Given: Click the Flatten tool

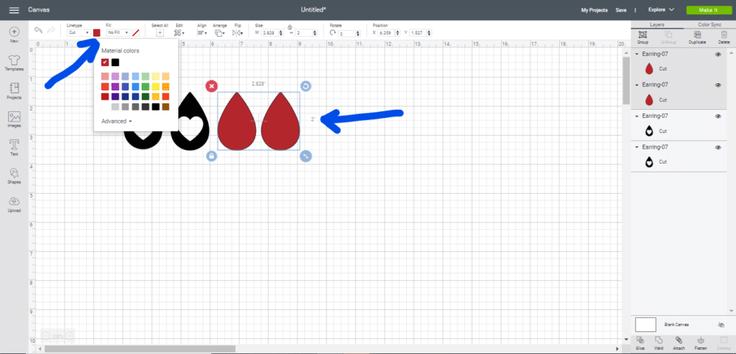Looking at the screenshot, I should 701,343.
